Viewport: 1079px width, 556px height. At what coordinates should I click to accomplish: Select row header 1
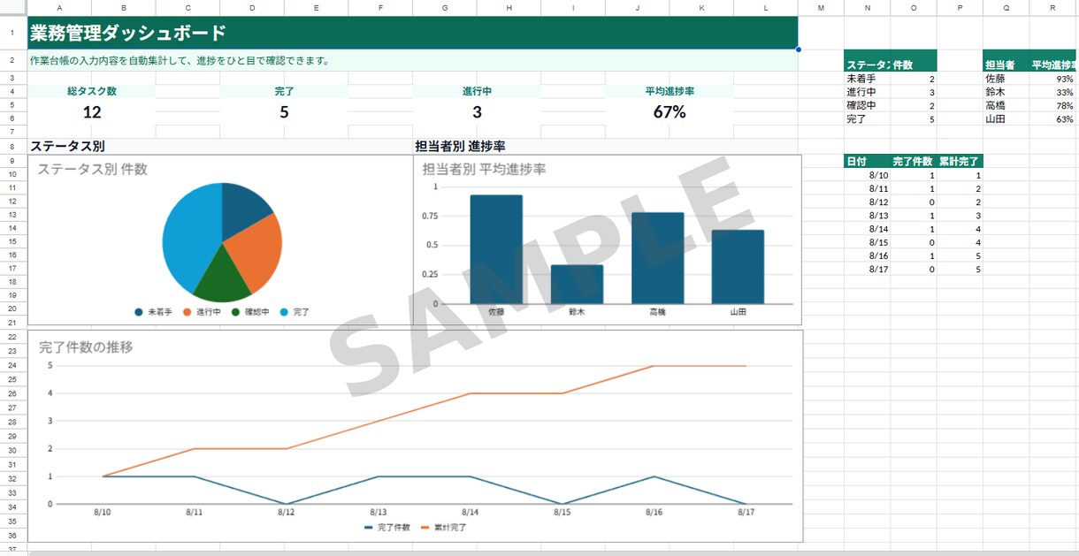pyautogui.click(x=13, y=33)
